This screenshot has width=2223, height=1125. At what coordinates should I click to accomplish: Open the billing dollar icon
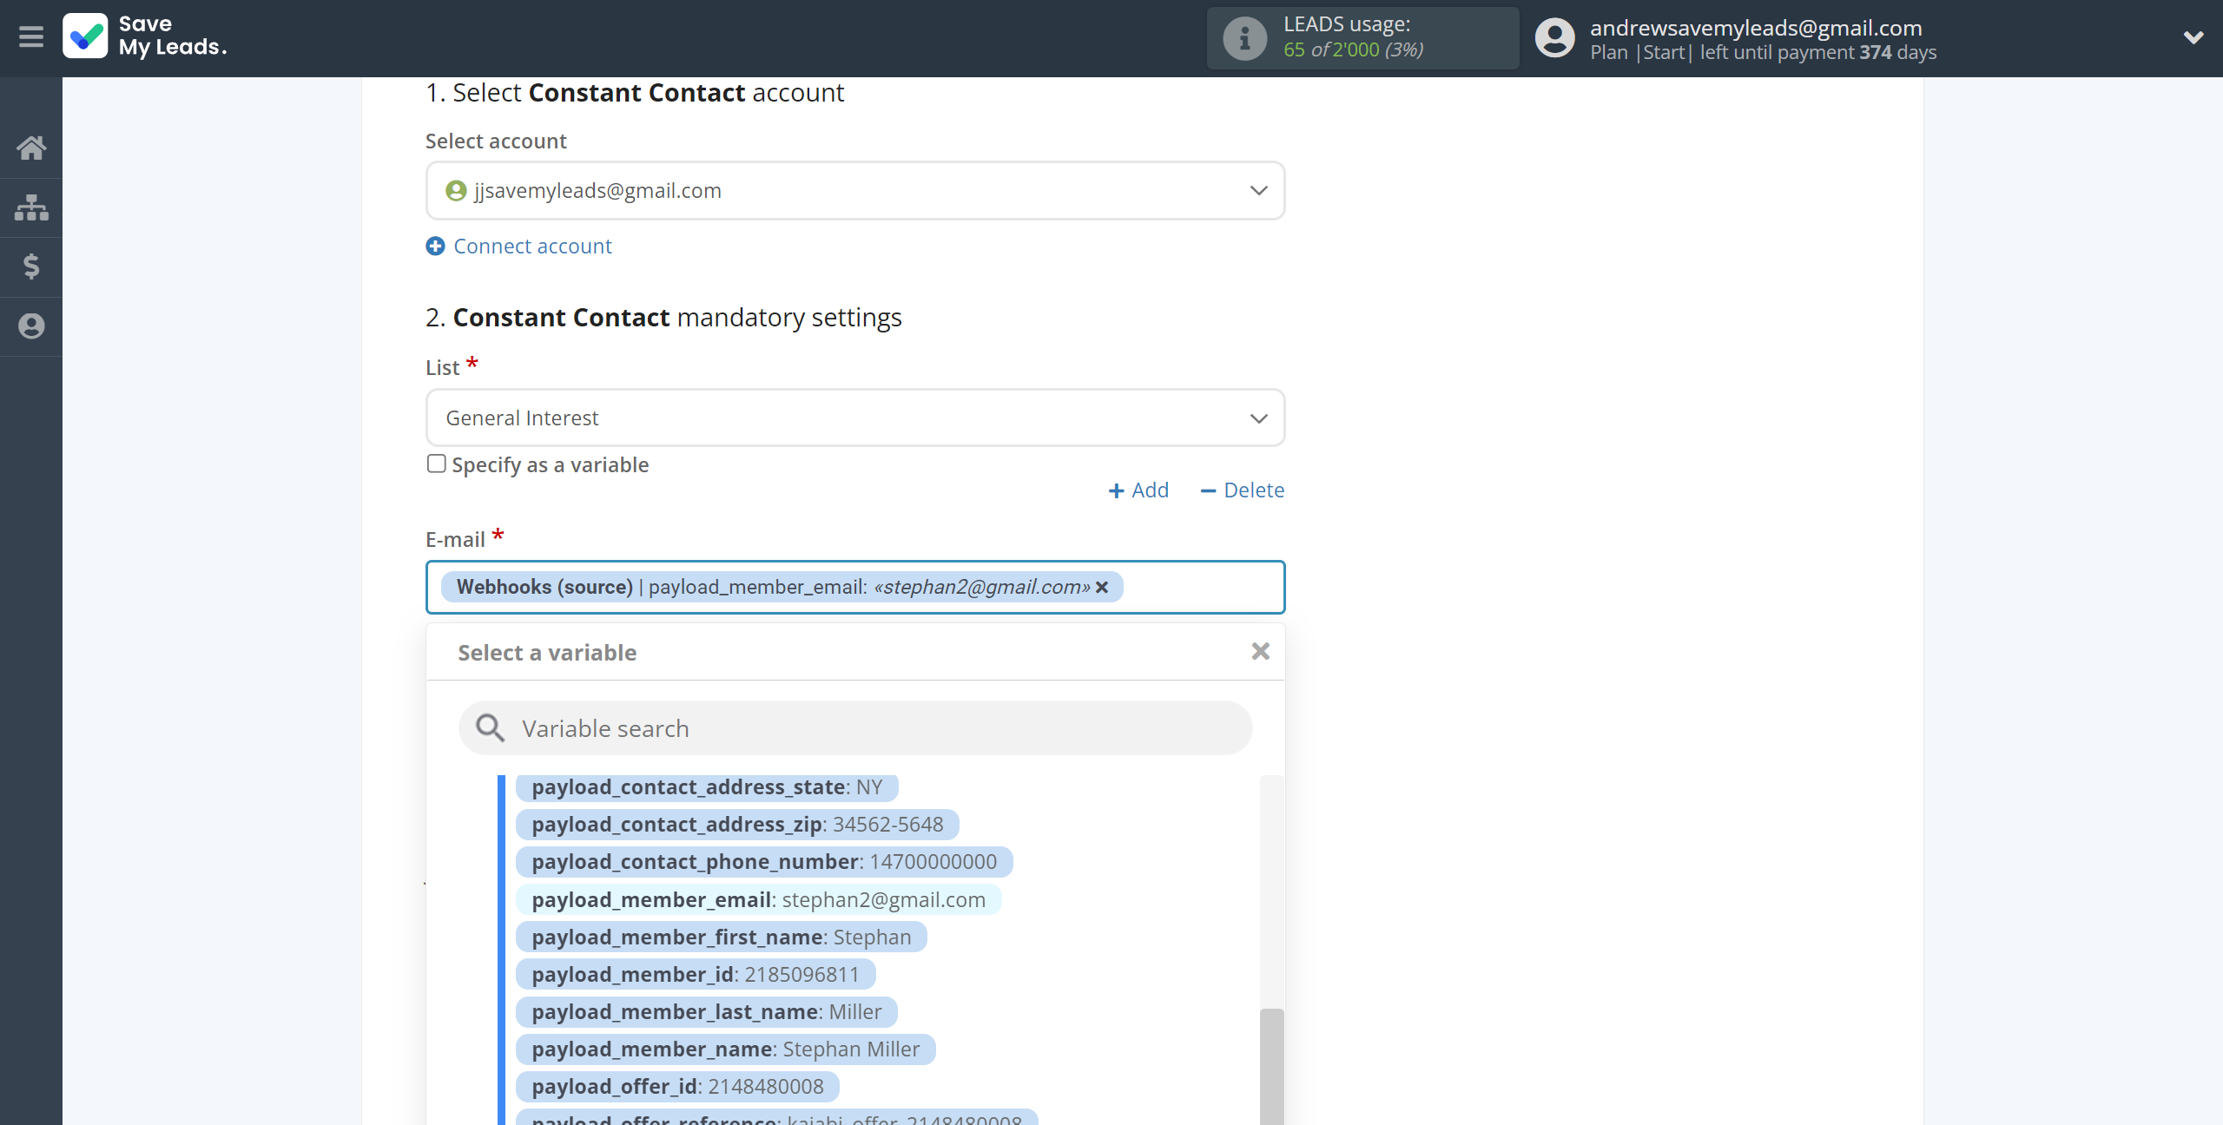click(31, 266)
